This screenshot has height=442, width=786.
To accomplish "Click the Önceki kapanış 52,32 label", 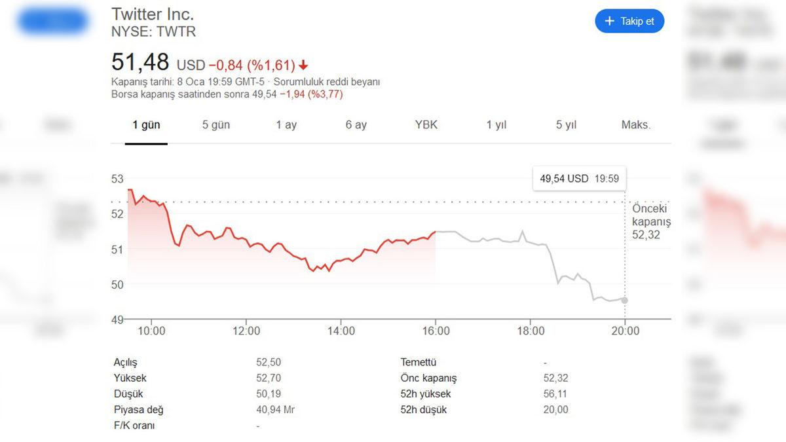I will 650,221.
